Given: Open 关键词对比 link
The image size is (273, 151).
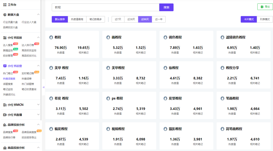Looking at the screenshot, I should 9,95.
